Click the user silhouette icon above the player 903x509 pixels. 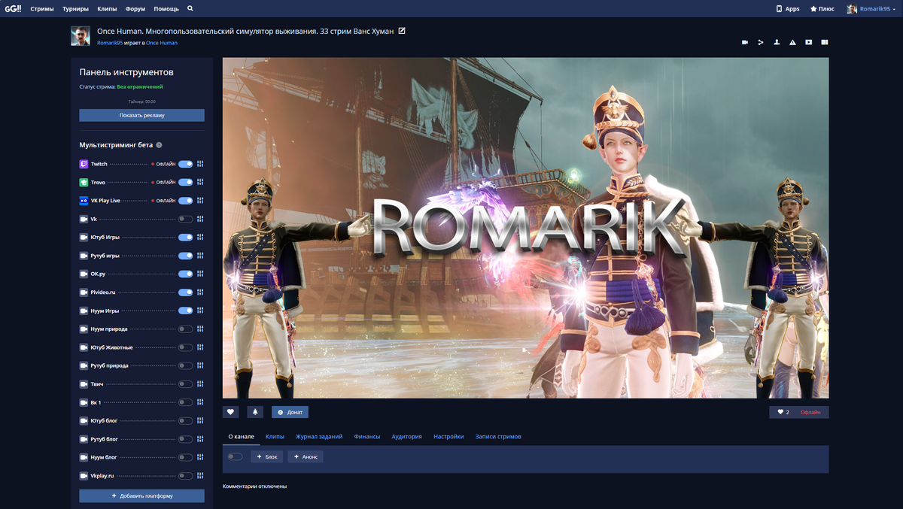[x=777, y=42]
